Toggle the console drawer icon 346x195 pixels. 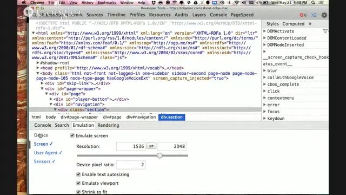314,15
